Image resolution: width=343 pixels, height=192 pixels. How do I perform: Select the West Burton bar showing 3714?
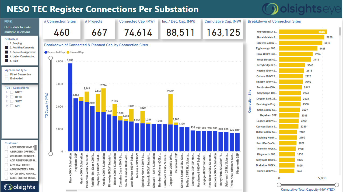pyautogui.click(x=295, y=59)
